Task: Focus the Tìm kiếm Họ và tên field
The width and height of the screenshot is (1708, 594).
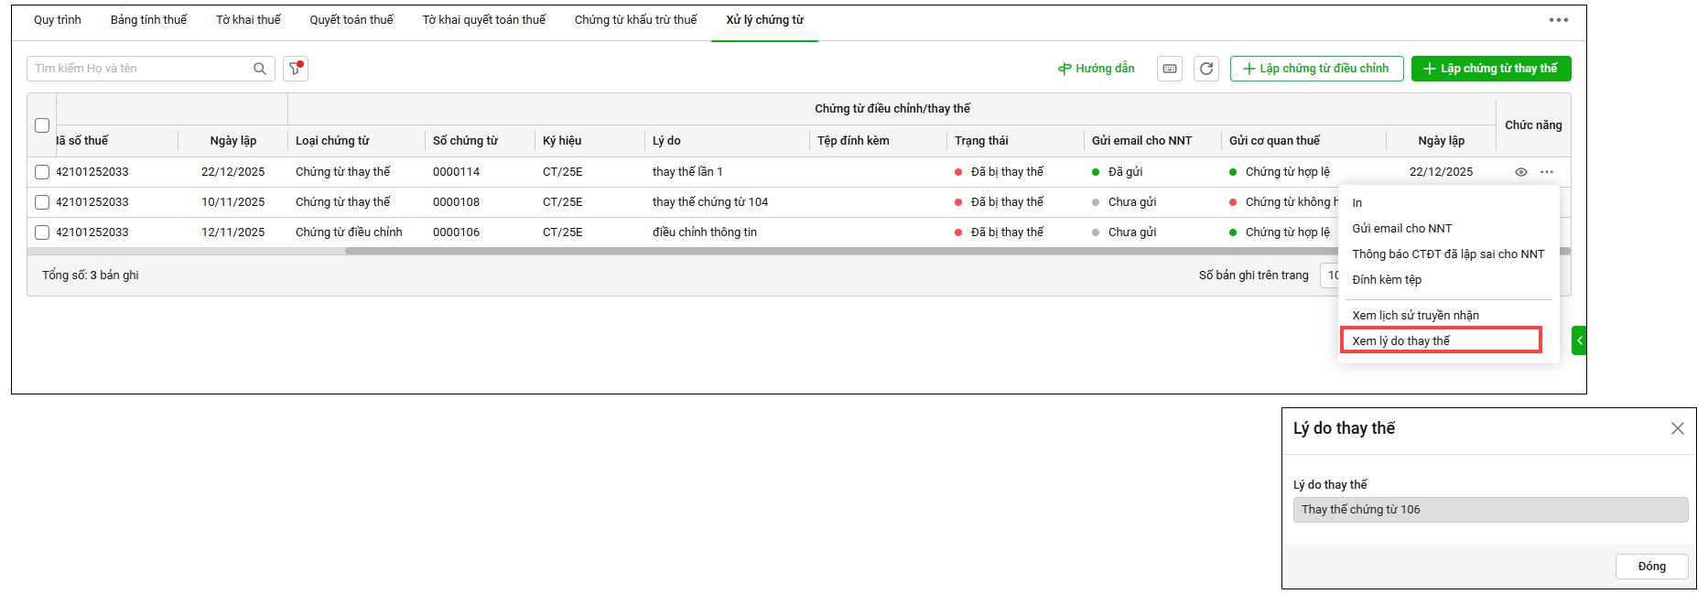Action: tap(137, 69)
